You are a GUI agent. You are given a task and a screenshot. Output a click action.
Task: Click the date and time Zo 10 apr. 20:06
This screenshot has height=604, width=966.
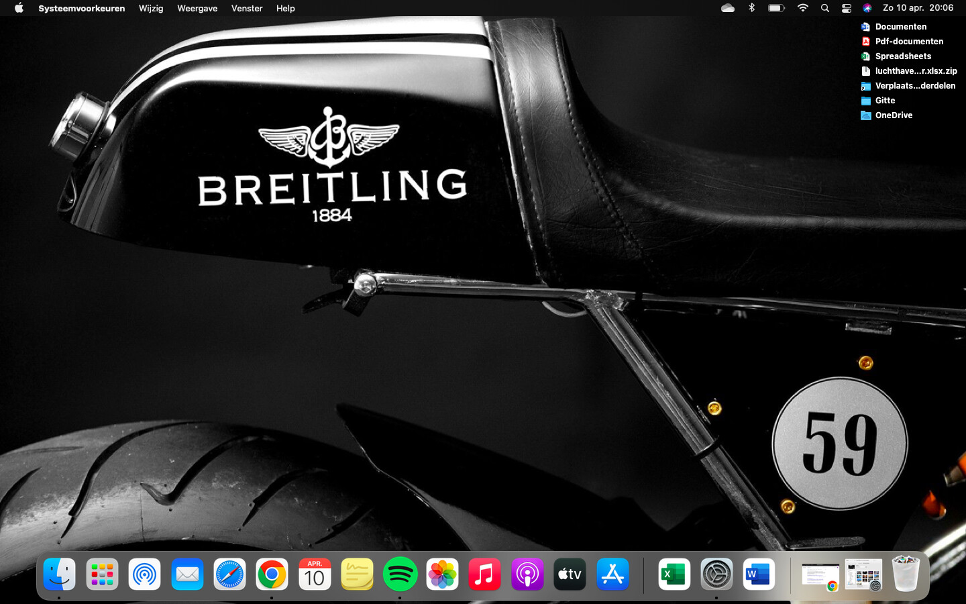(918, 8)
